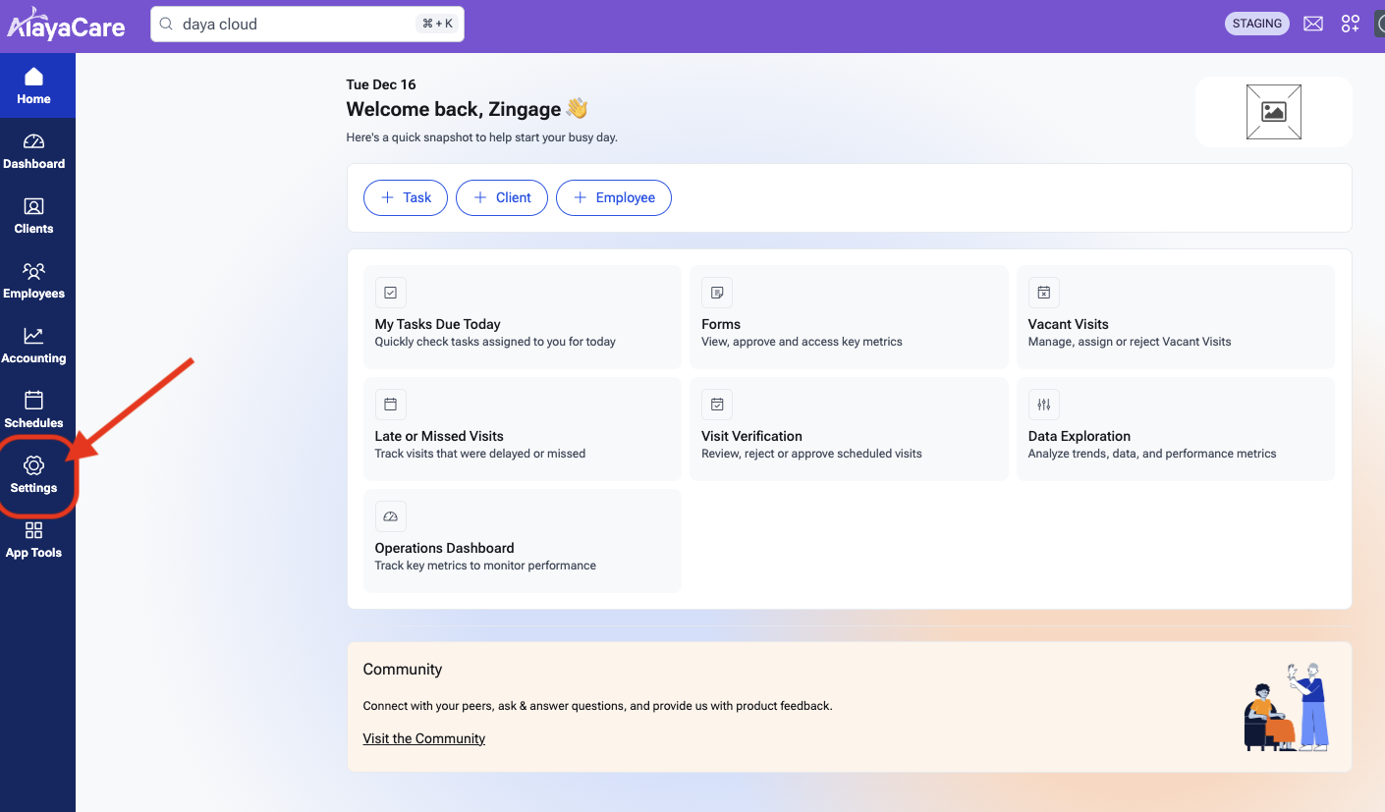1385x812 pixels.
Task: Click 'Here's a quick snapshot' subtitle text
Action: [481, 137]
